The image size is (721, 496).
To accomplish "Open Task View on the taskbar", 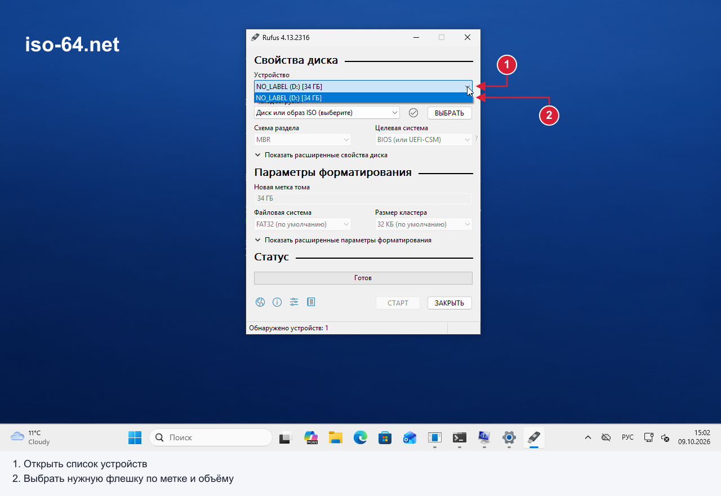I will (x=286, y=437).
